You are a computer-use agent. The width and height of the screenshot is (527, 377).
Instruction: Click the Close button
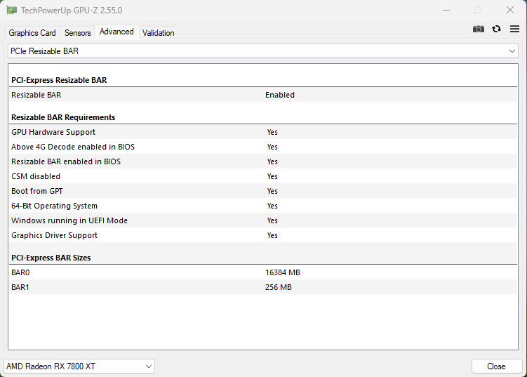(497, 366)
